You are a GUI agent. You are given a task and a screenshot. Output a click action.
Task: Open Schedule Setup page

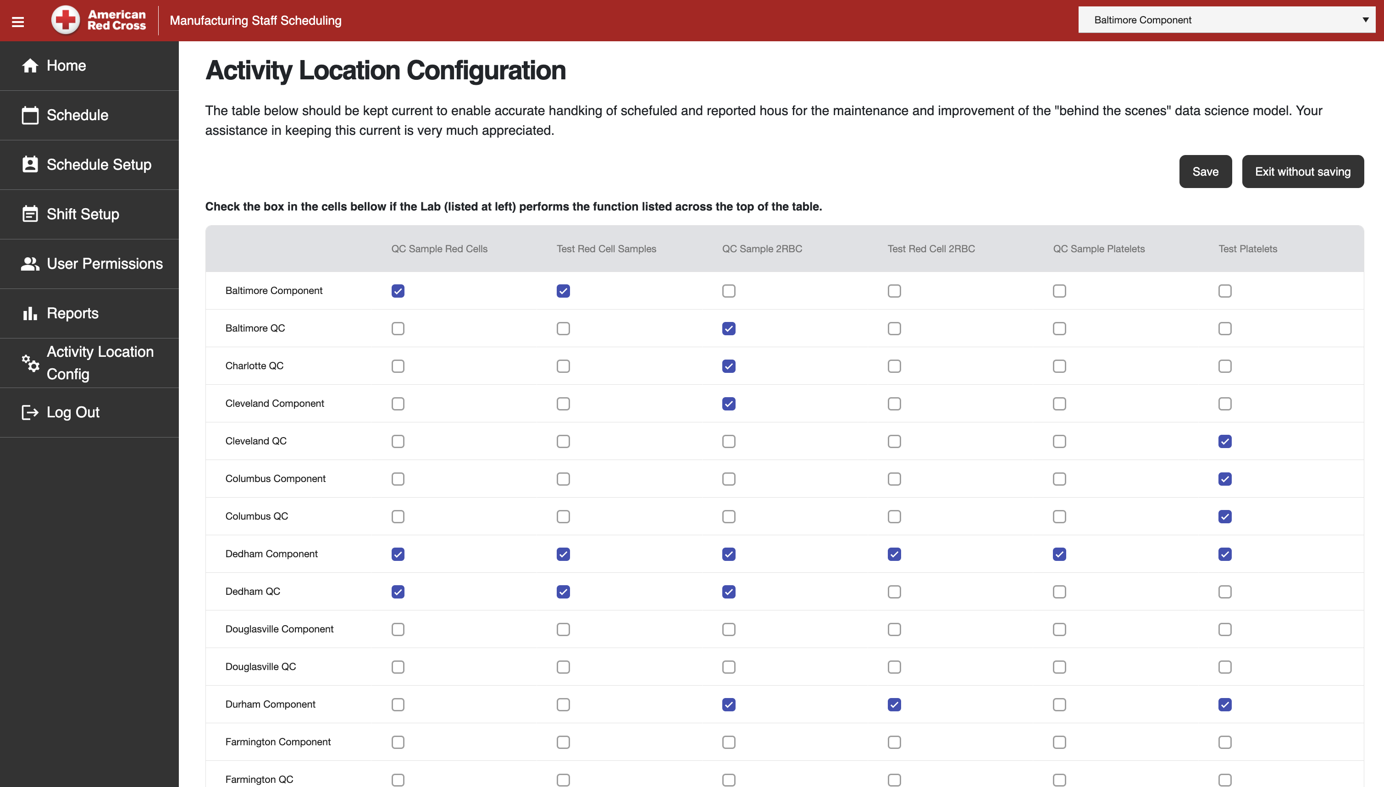[89, 165]
